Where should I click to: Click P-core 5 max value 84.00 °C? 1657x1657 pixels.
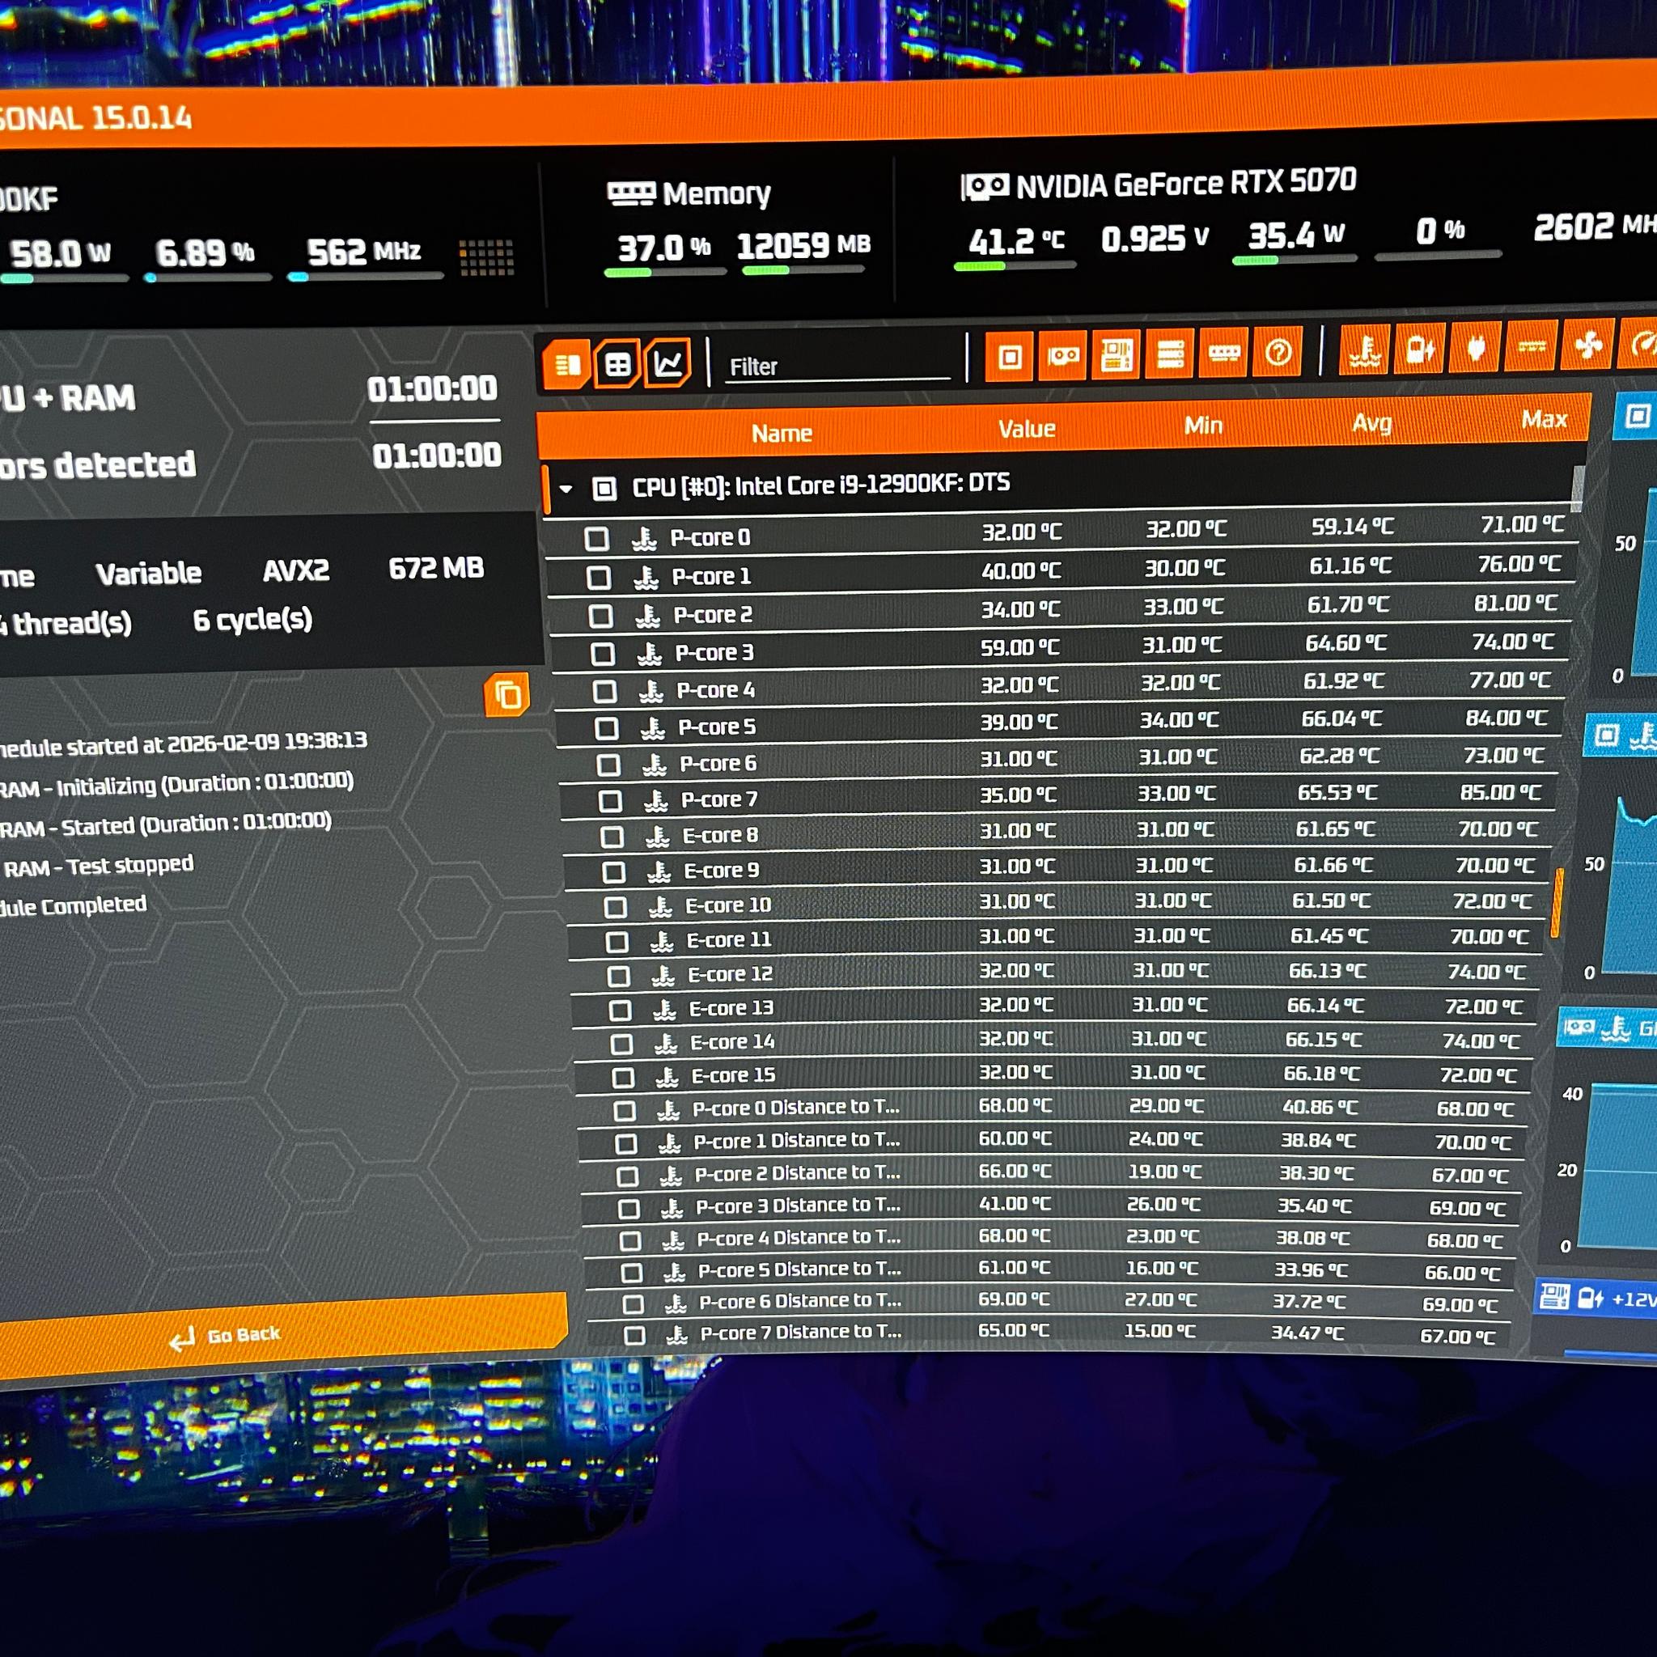(x=1507, y=718)
